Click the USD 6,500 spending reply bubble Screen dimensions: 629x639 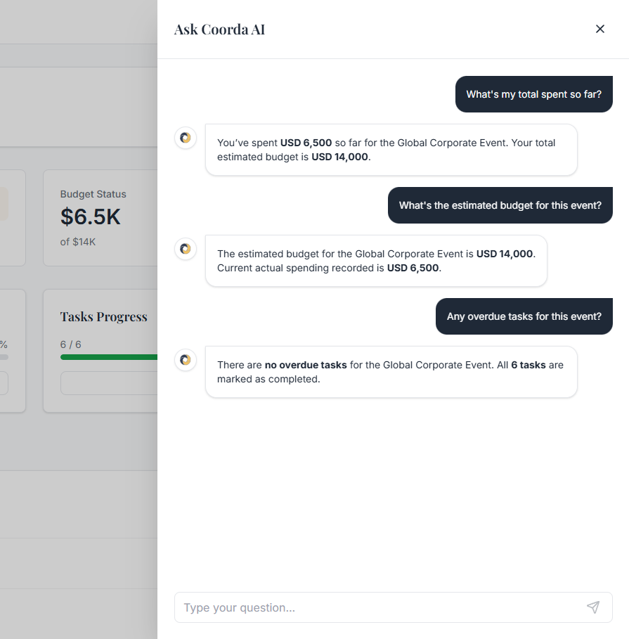[x=391, y=149]
